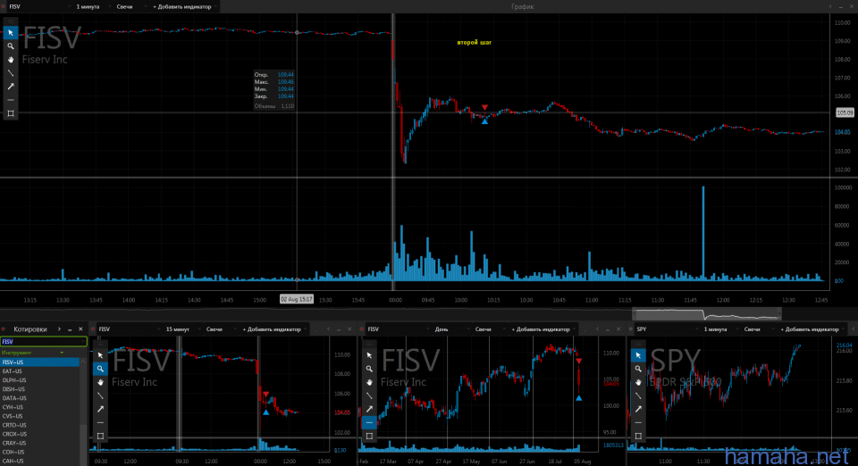Click the timeline overview navigator strip
The height and width of the screenshot is (466, 858).
coord(706,313)
